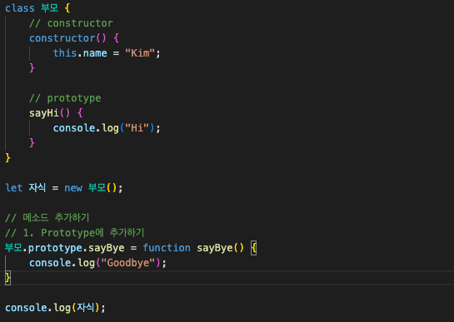Click the new keyword before 부모()

(73, 188)
